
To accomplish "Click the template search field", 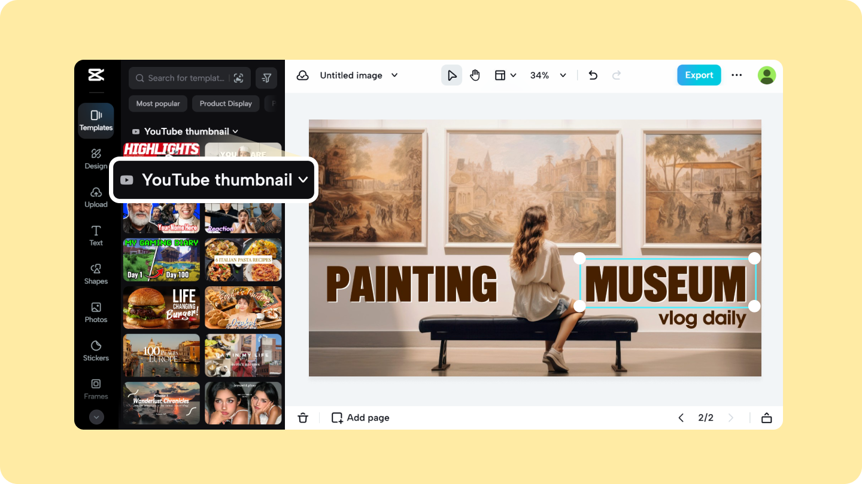I will click(x=180, y=78).
